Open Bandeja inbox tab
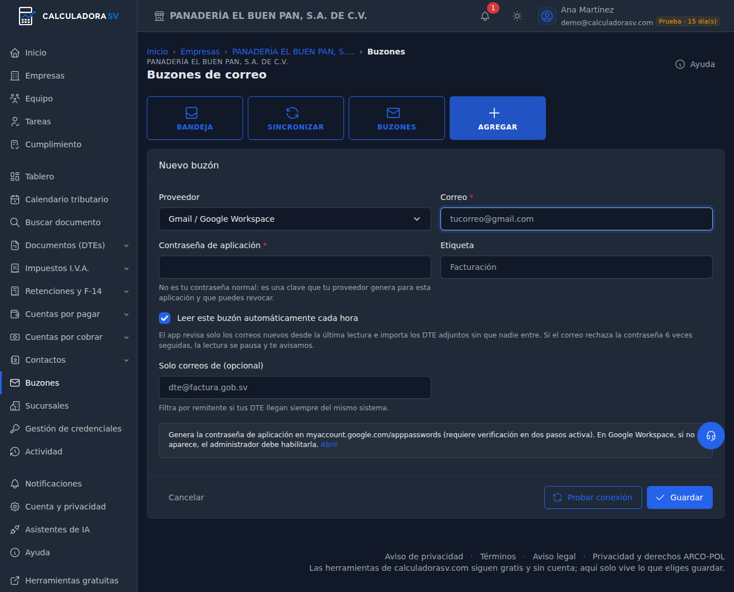The height and width of the screenshot is (592, 734). [x=195, y=118]
